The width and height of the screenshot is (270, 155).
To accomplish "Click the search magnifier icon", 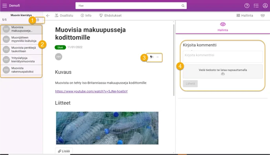I will coord(183,5).
